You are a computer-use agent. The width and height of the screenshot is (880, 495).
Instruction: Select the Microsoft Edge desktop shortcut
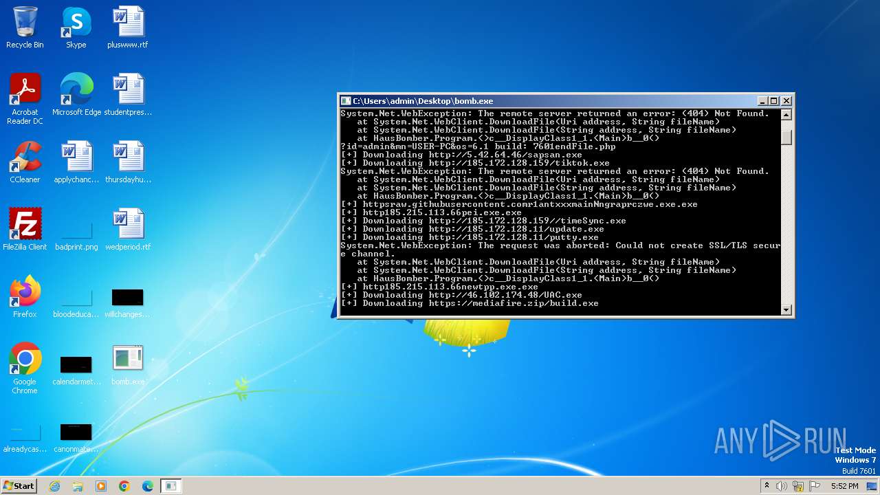tap(76, 96)
